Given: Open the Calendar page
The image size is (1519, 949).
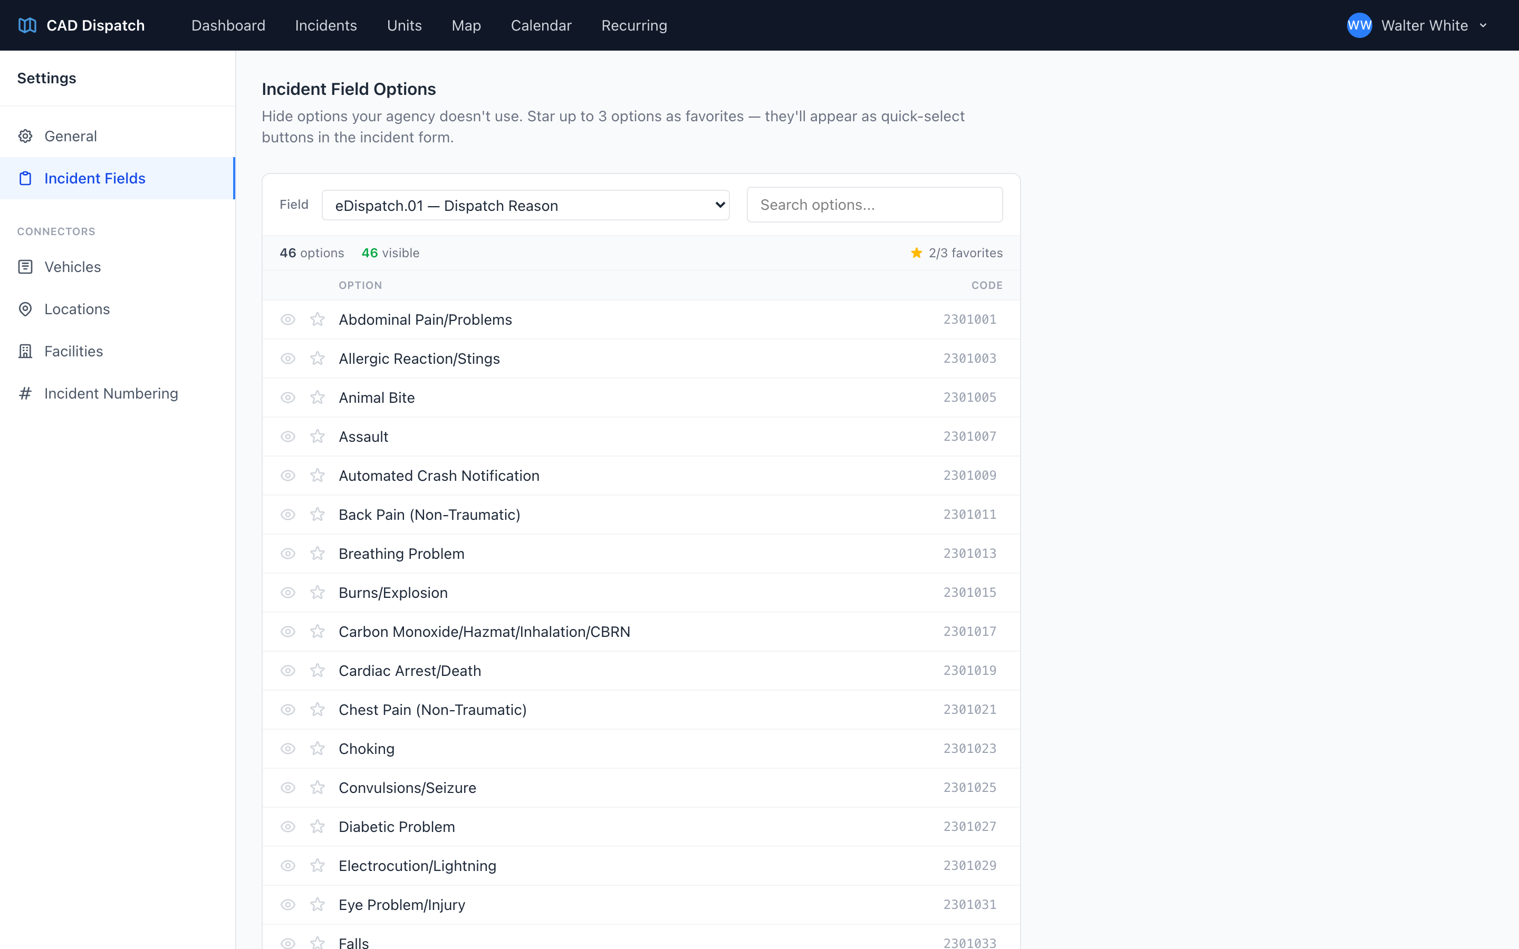Looking at the screenshot, I should click(x=541, y=25).
